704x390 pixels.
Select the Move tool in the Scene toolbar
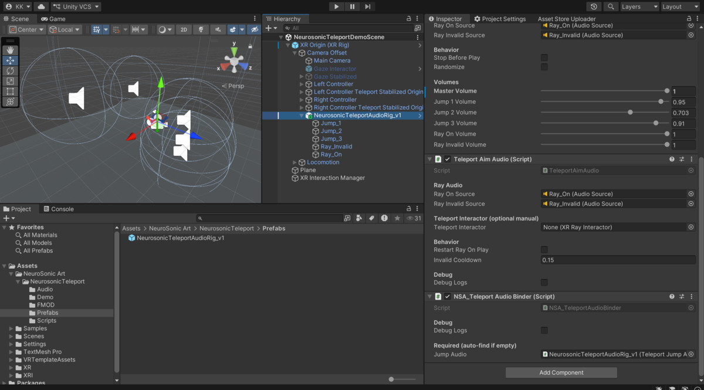10,60
